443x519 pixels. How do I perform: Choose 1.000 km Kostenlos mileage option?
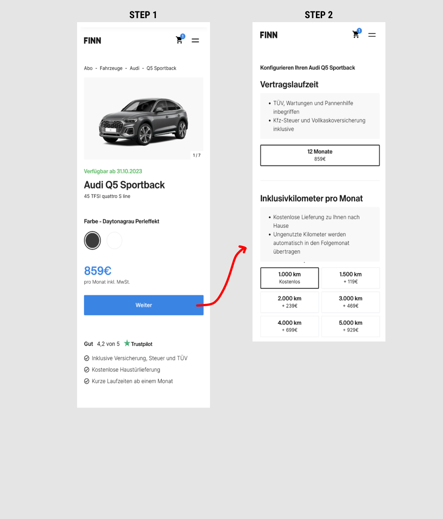click(290, 278)
